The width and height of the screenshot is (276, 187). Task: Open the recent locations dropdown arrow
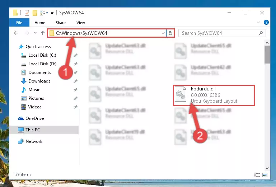point(35,33)
